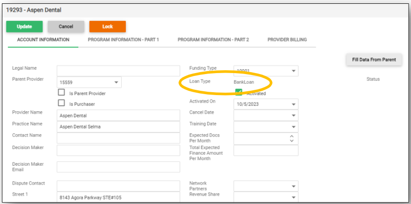
Task: Click the orange Lock button
Action: [107, 27]
